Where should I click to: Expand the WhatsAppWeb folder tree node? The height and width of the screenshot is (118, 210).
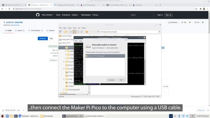(64, 89)
